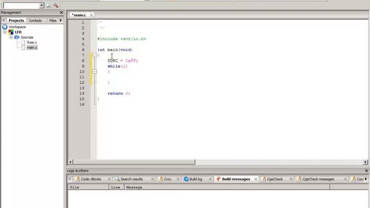
Task: Close the Code::Blocks log tab
Action: [109, 179]
